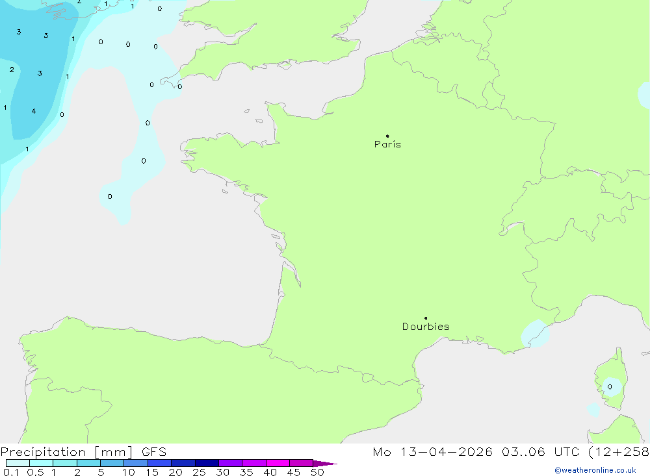Click legend label '35'
650x476 pixels.
246,472
